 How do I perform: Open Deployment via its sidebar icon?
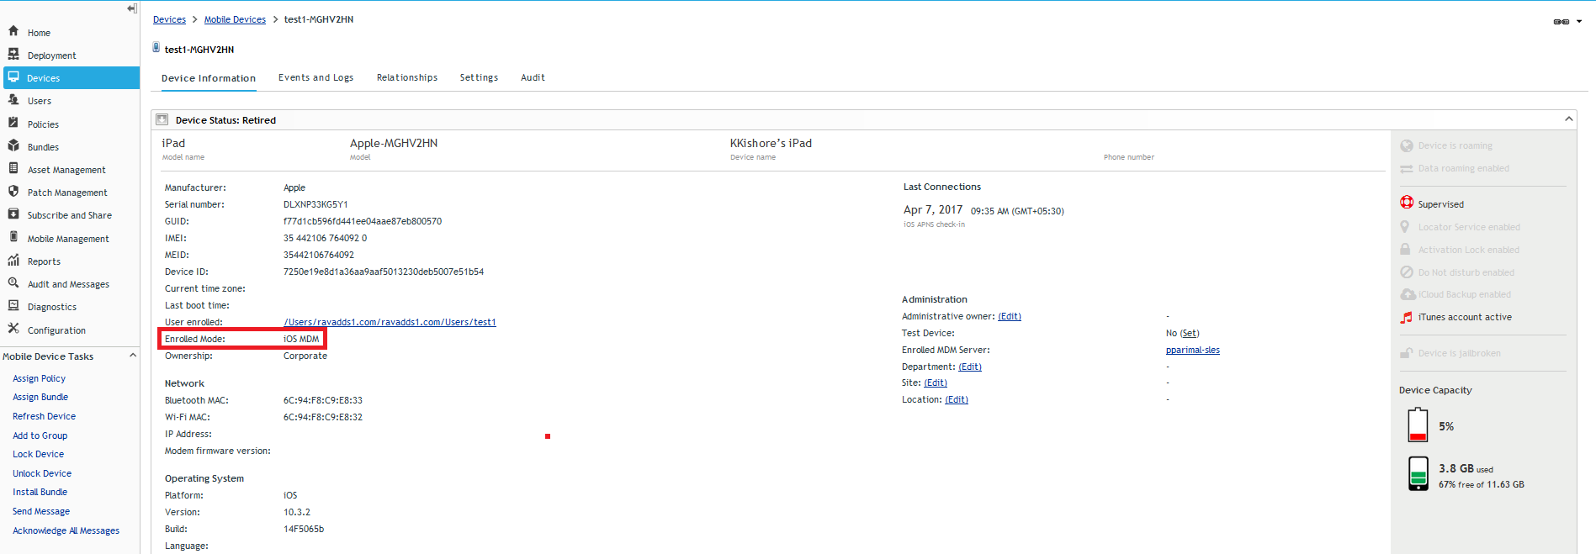13,54
